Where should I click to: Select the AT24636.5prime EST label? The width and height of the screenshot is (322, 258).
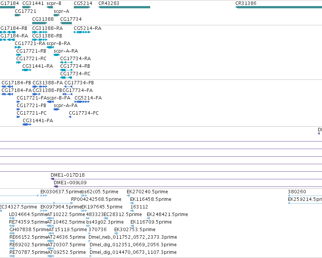[x=66, y=237]
